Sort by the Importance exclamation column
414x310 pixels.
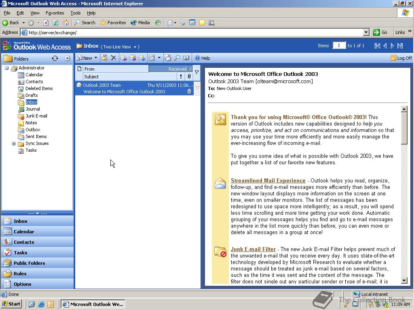point(181,77)
